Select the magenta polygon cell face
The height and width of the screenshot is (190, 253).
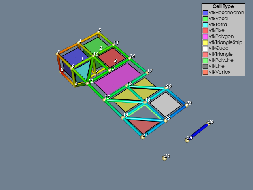(x=118, y=78)
